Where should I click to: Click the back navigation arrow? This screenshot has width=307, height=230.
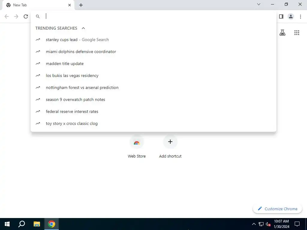pos(7,16)
